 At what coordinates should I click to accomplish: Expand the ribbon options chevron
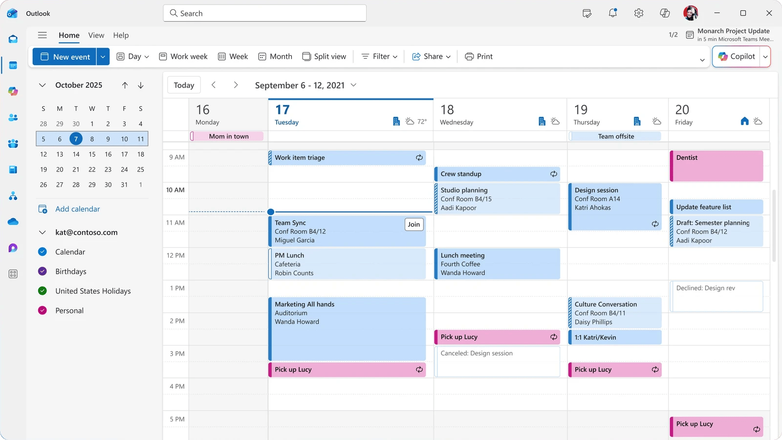(x=702, y=60)
